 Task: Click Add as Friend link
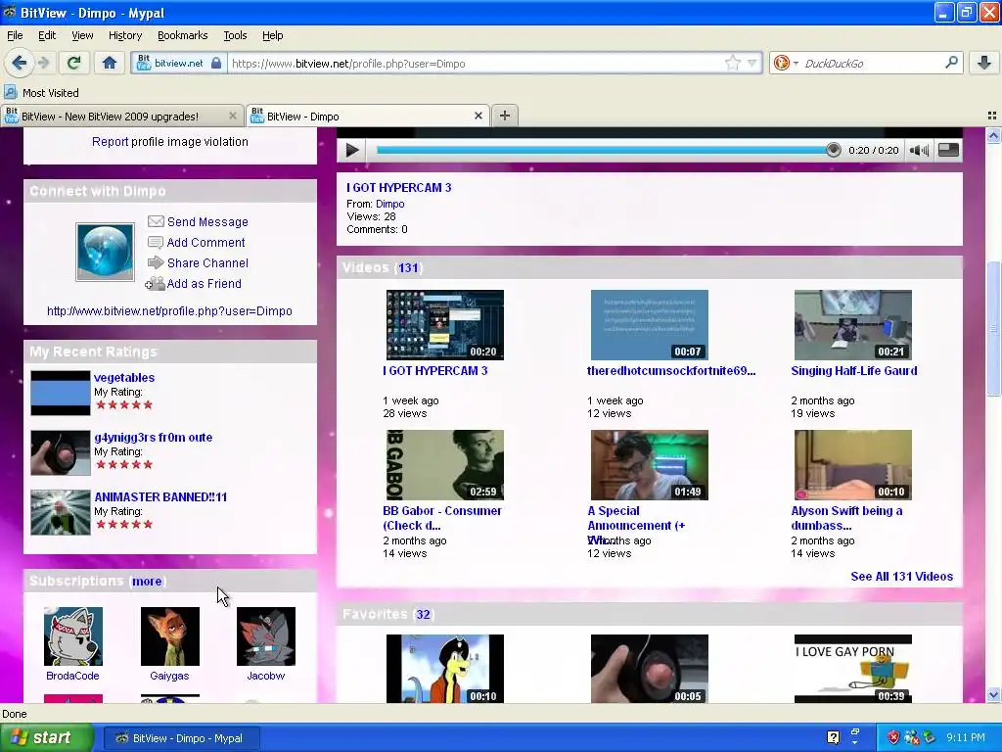(204, 283)
